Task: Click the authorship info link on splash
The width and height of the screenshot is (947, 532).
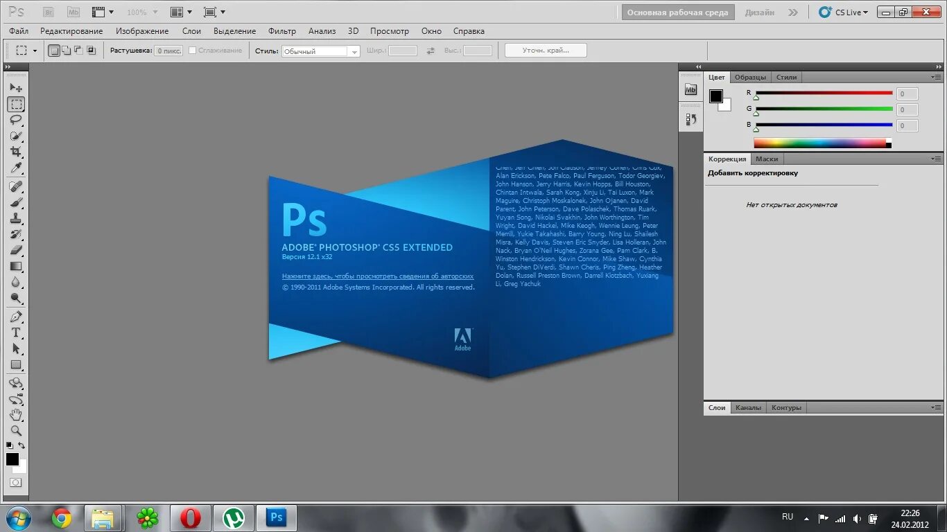Action: tap(378, 276)
